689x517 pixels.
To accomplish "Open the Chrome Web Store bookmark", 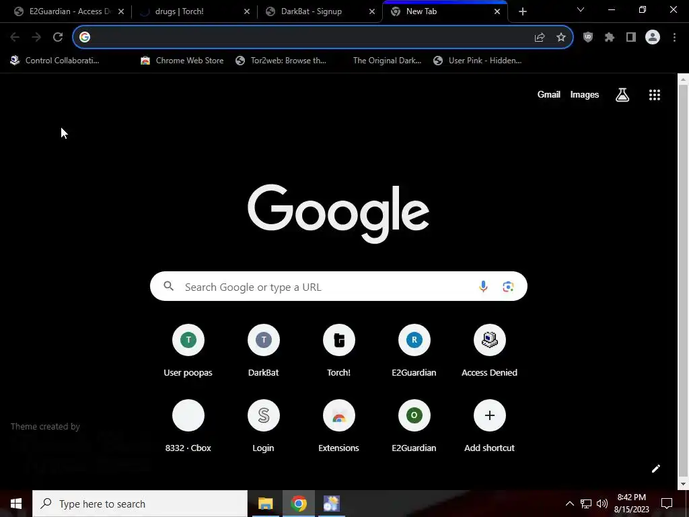I will pos(182,61).
